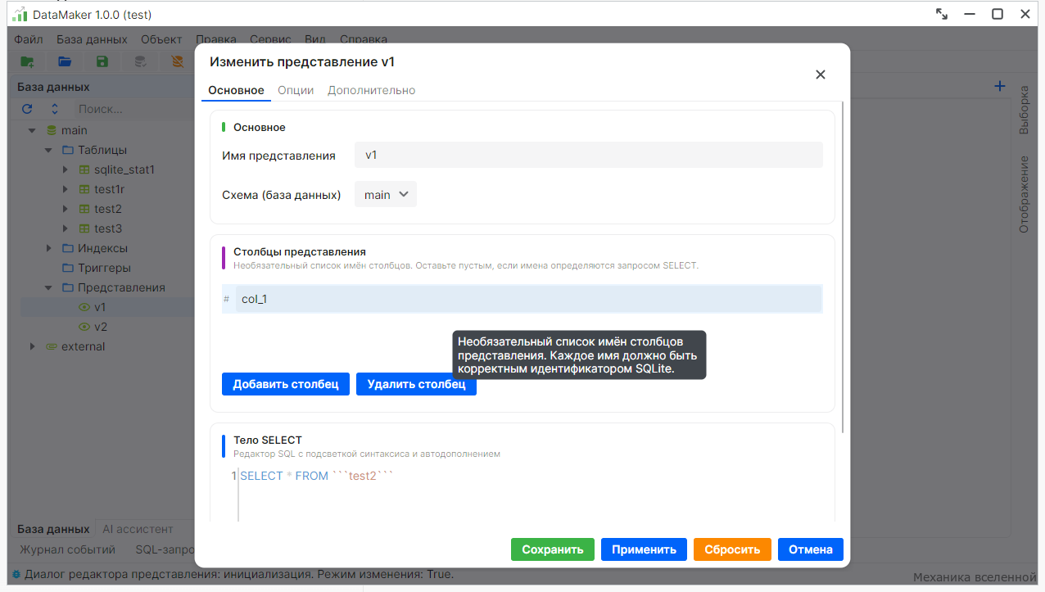The width and height of the screenshot is (1045, 592).
Task: Switch to the Дополнительно tab
Action: pos(371,90)
